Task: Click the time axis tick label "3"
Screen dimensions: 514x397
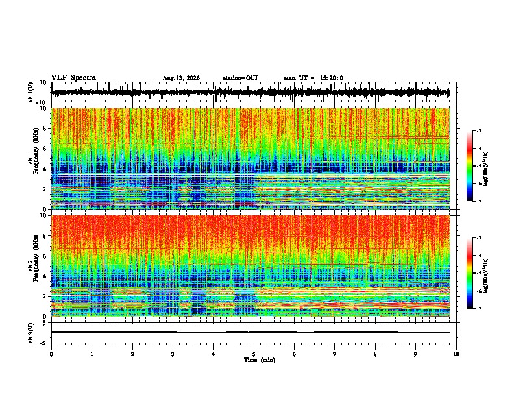Action: [173, 354]
